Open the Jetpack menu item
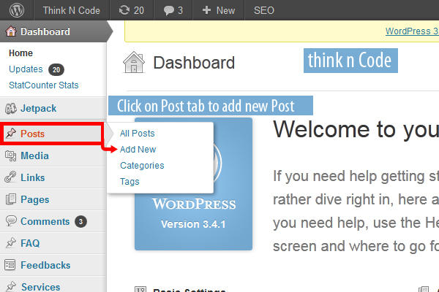This screenshot has height=292, width=439. tap(38, 109)
